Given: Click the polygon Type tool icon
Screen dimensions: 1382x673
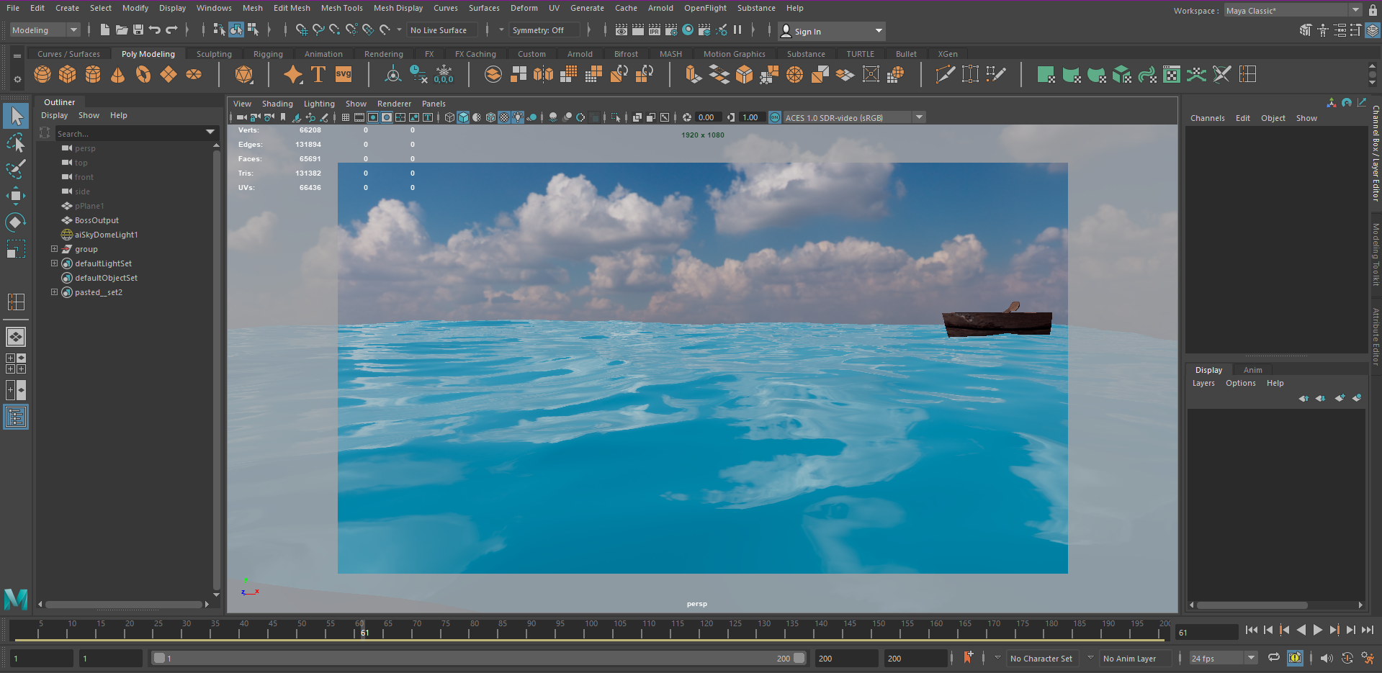Looking at the screenshot, I should pos(318,74).
